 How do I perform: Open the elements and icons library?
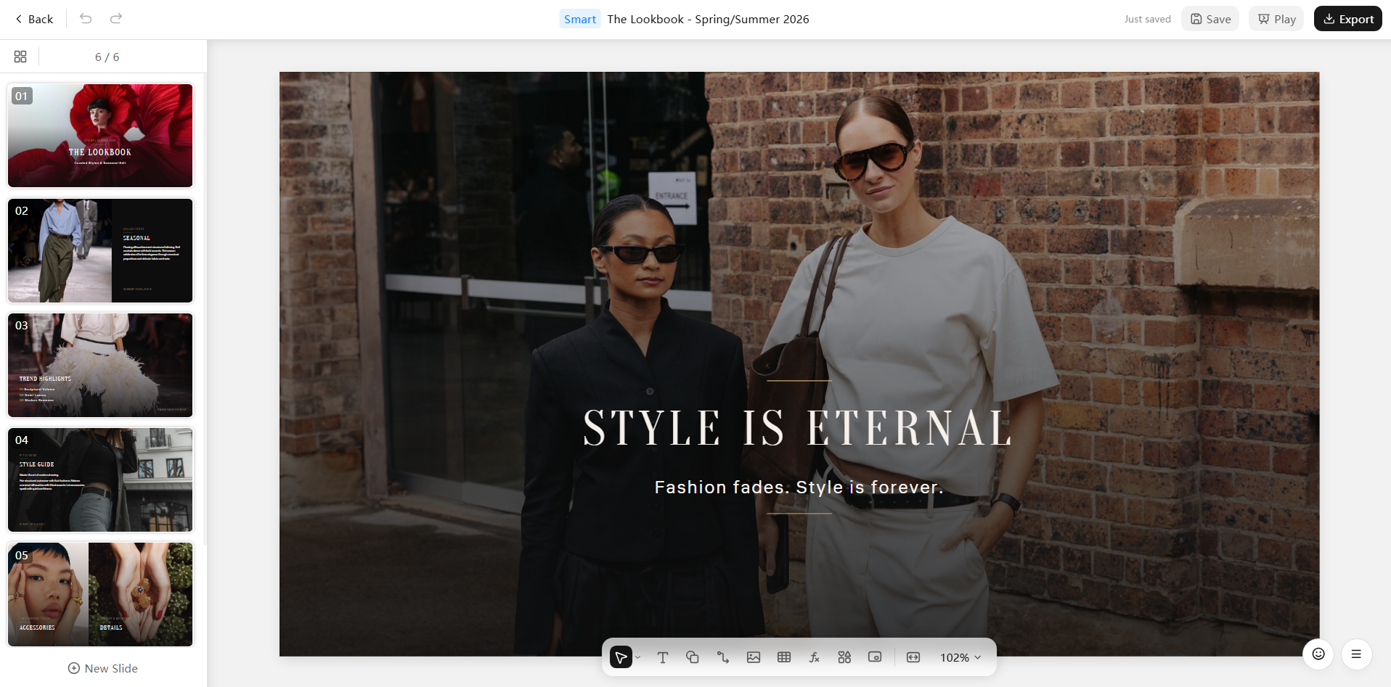coord(844,657)
